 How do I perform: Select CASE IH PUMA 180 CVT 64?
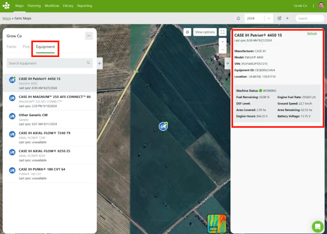click(49, 173)
